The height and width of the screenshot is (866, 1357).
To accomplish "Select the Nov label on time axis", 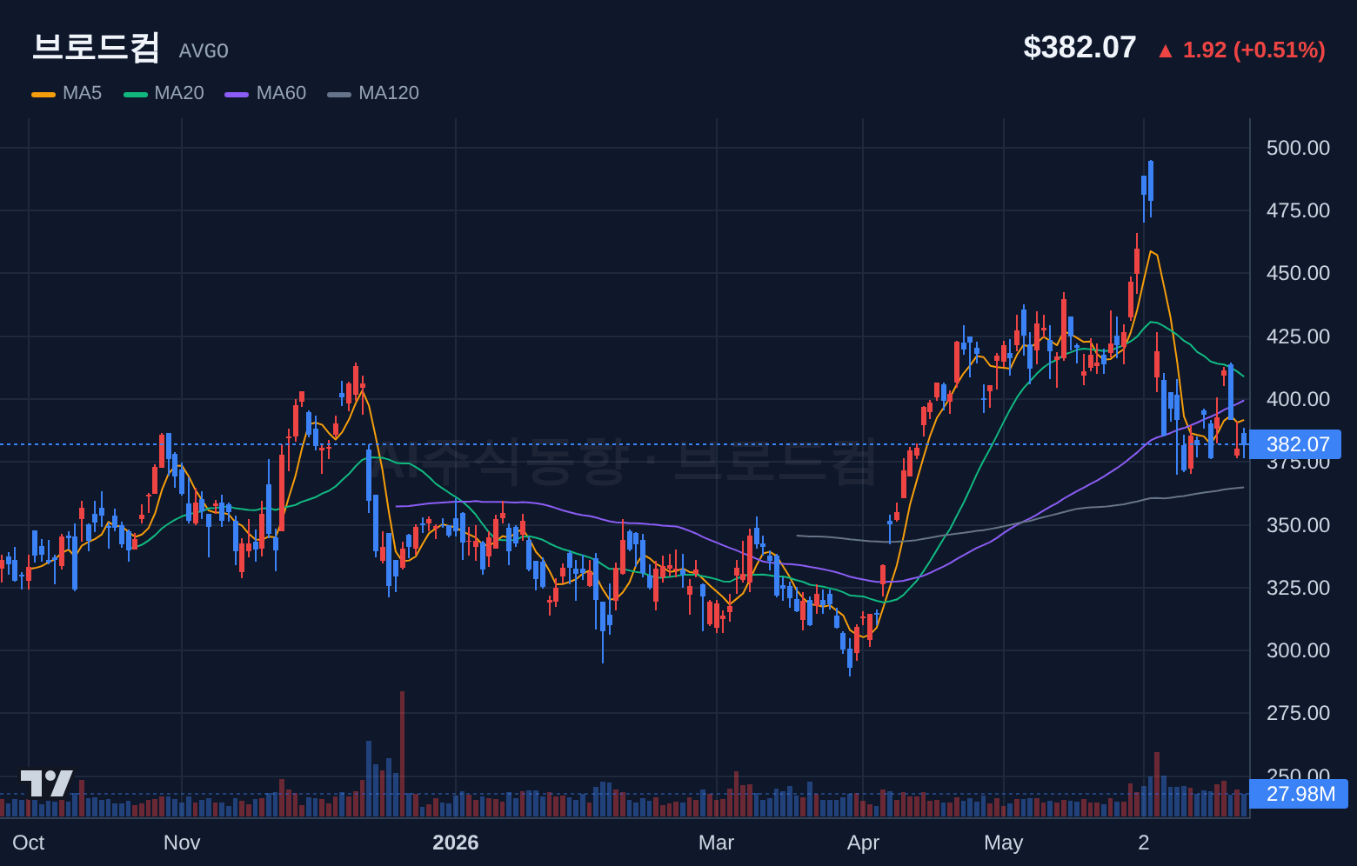I will click(x=182, y=843).
